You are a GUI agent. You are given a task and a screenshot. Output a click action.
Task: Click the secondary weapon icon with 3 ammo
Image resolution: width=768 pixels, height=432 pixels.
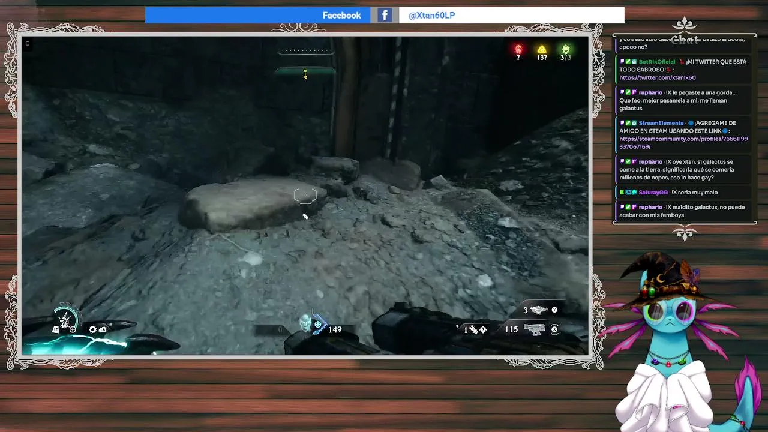click(x=539, y=310)
